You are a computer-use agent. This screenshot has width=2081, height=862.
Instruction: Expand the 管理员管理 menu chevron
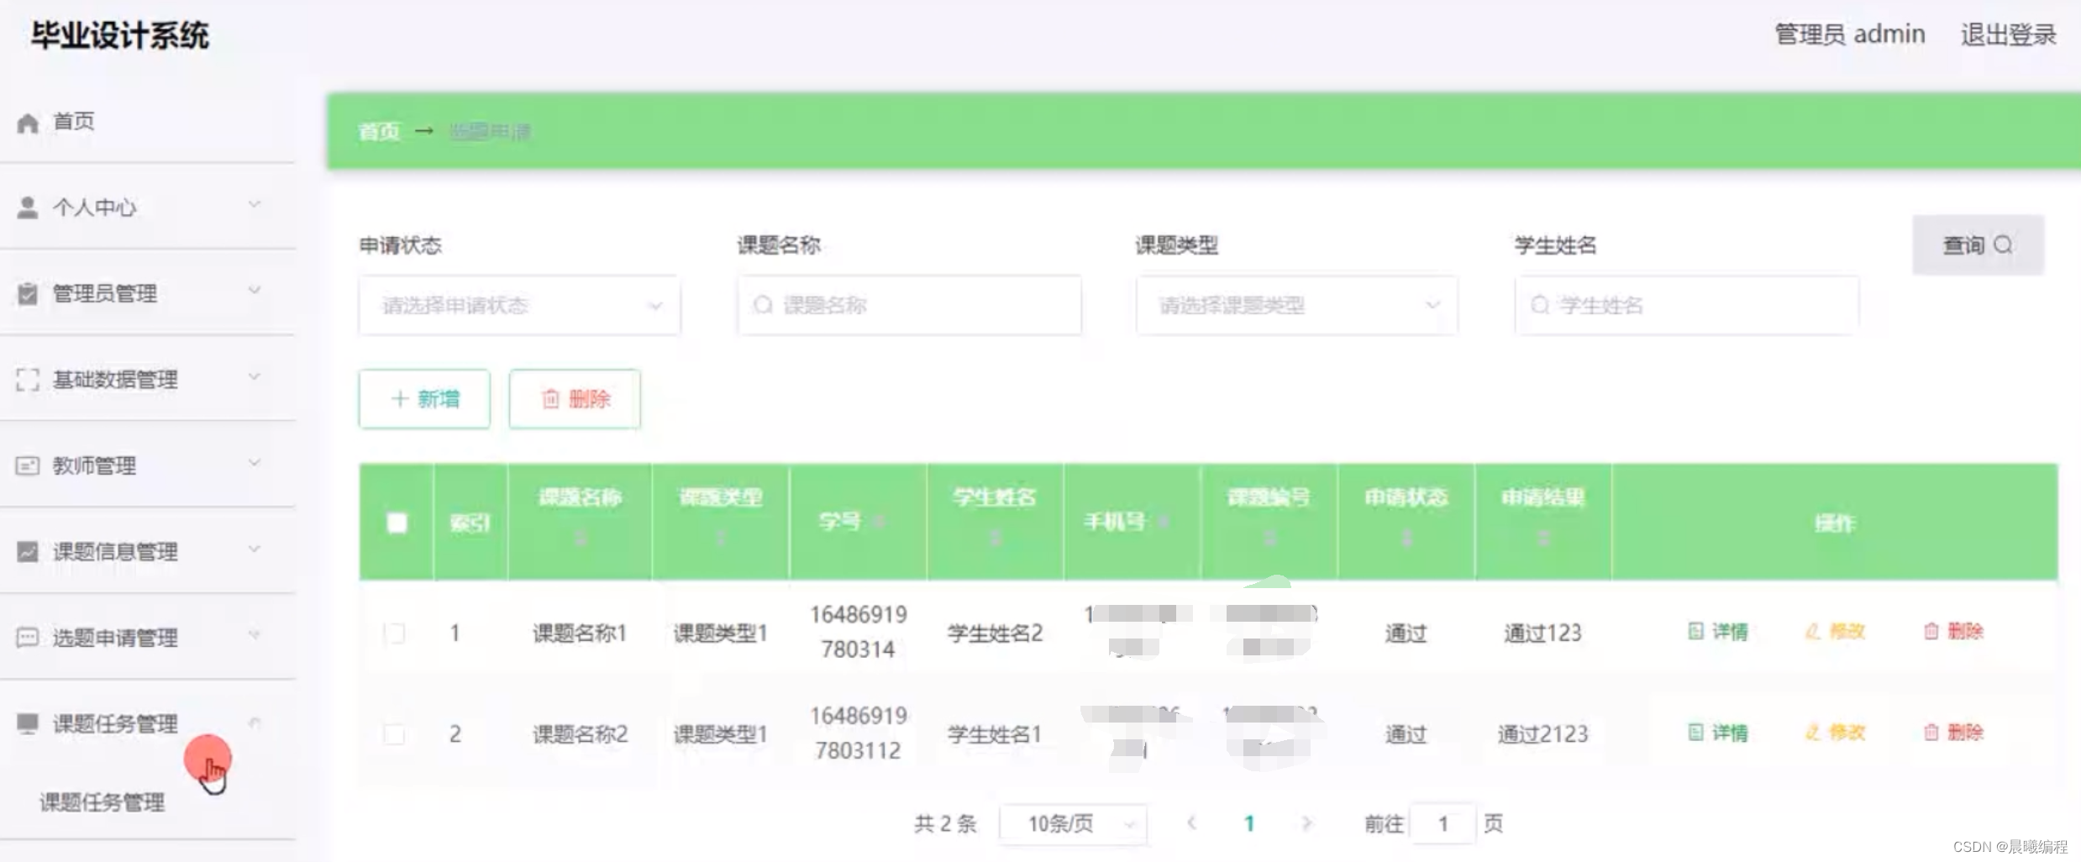pyautogui.click(x=255, y=291)
